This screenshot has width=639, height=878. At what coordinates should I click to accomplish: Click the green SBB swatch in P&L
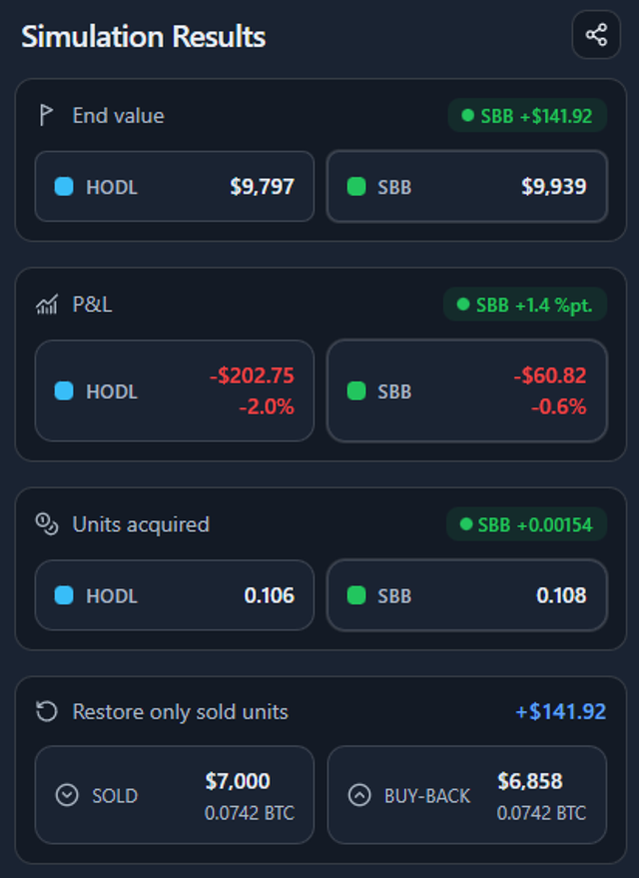356,391
